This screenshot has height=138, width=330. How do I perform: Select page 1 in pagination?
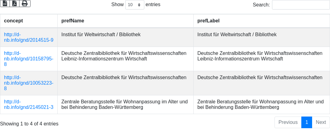307,122
